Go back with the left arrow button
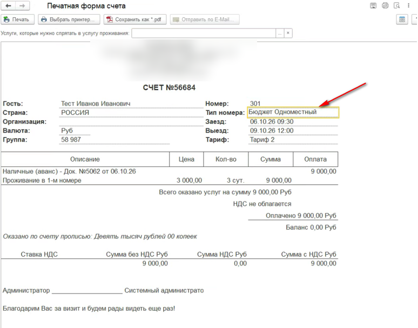The width and height of the screenshot is (418, 328). [8, 5]
